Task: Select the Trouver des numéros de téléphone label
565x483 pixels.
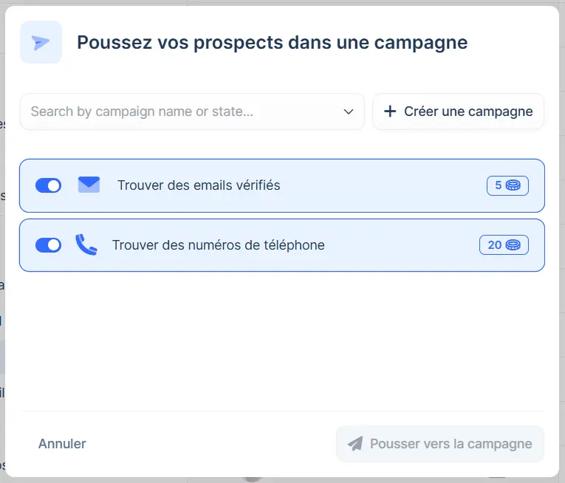Action: (218, 245)
